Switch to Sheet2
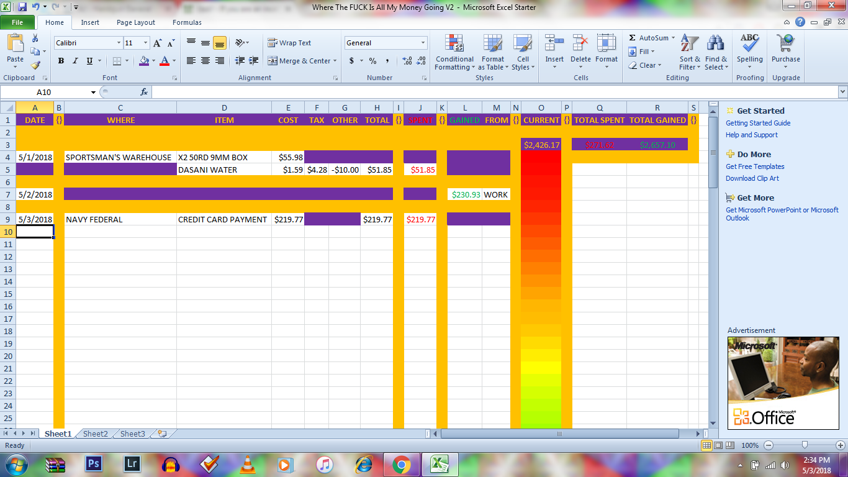 (x=96, y=434)
